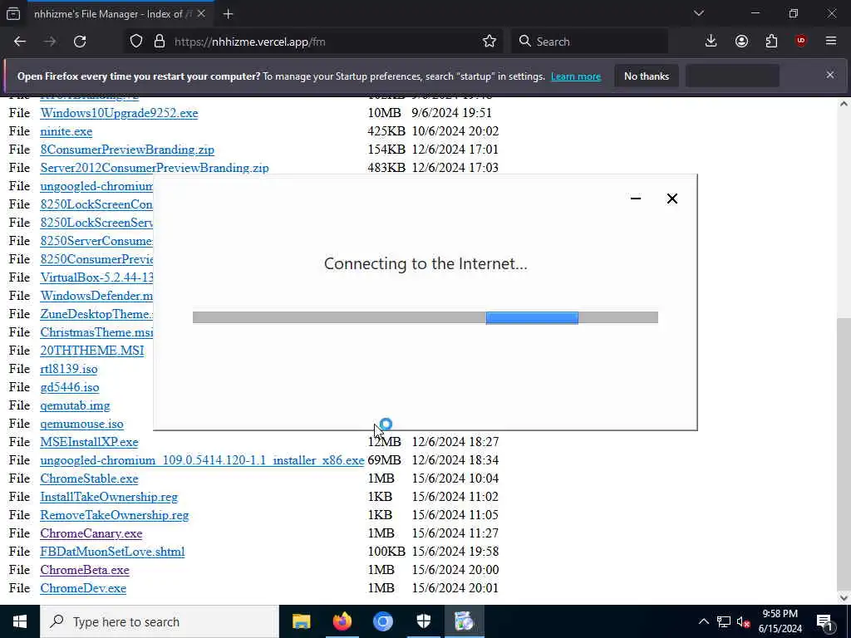Open 8ConsumerPreviewBranding.zip link
This screenshot has width=851, height=638.
[127, 150]
